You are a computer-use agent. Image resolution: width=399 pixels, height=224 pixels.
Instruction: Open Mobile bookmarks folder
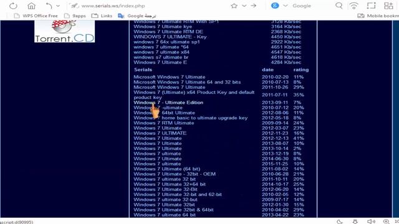tap(378, 16)
